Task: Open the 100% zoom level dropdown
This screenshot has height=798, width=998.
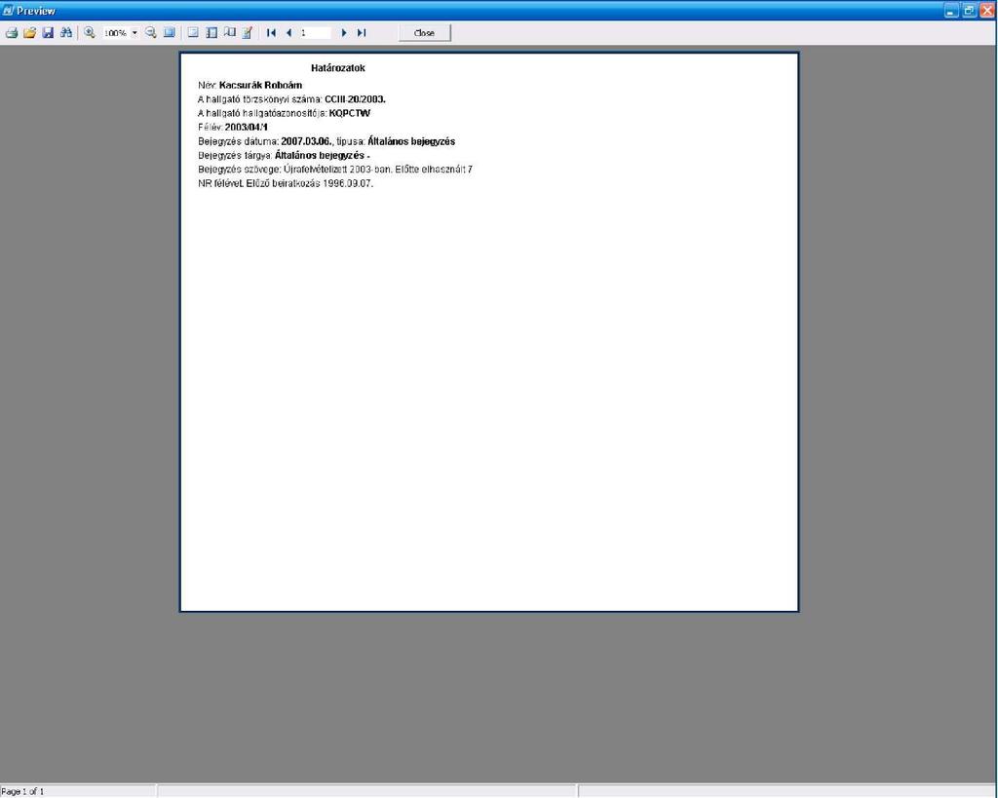Action: [134, 33]
